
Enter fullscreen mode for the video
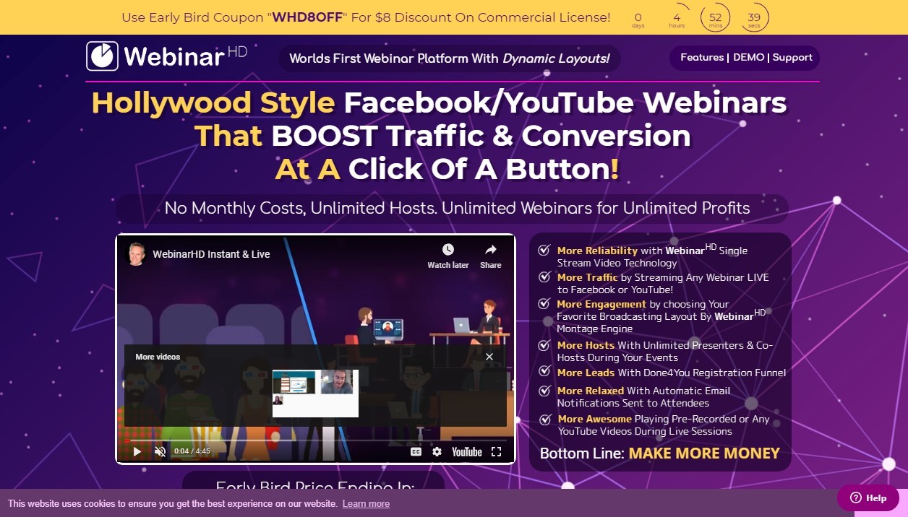[x=496, y=452]
